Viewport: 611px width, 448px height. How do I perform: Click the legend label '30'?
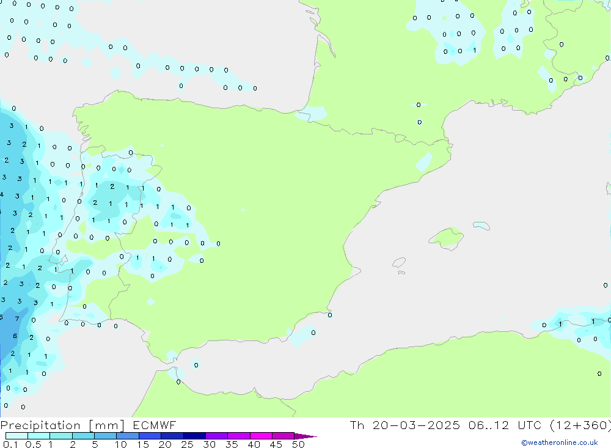[x=209, y=444]
